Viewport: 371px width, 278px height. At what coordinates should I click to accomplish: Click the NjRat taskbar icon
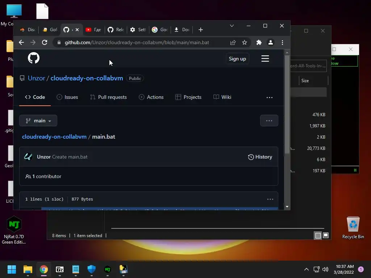107,269
